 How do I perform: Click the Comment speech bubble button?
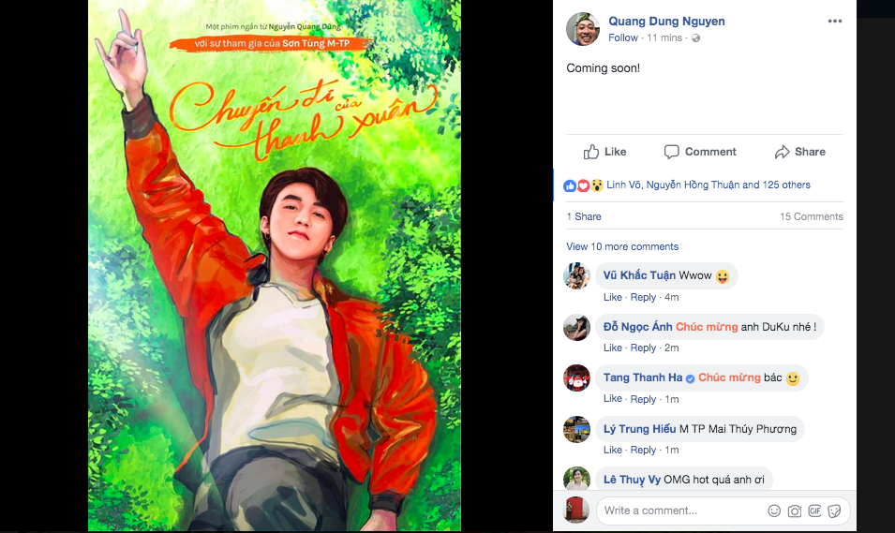coord(700,152)
